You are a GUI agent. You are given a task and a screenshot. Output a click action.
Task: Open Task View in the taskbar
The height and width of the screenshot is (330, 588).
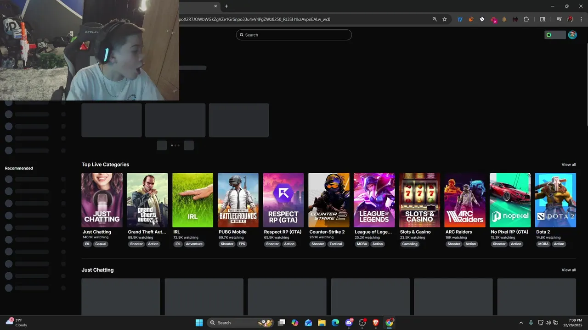click(x=282, y=323)
